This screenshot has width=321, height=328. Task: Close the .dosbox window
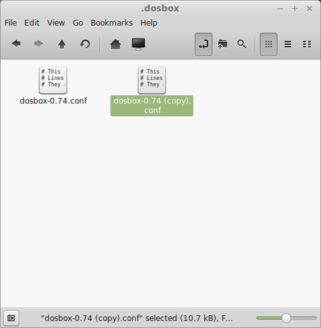(x=310, y=9)
